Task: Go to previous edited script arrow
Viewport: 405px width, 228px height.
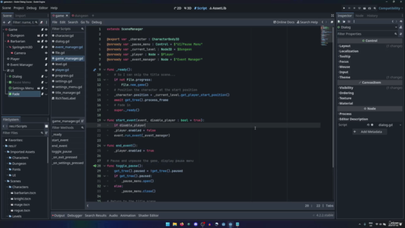Action: (322, 22)
